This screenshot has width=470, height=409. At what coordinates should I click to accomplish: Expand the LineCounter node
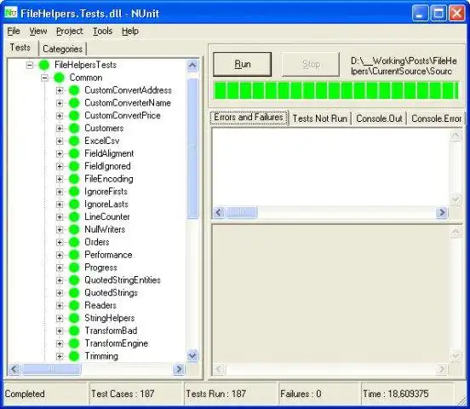tap(60, 217)
